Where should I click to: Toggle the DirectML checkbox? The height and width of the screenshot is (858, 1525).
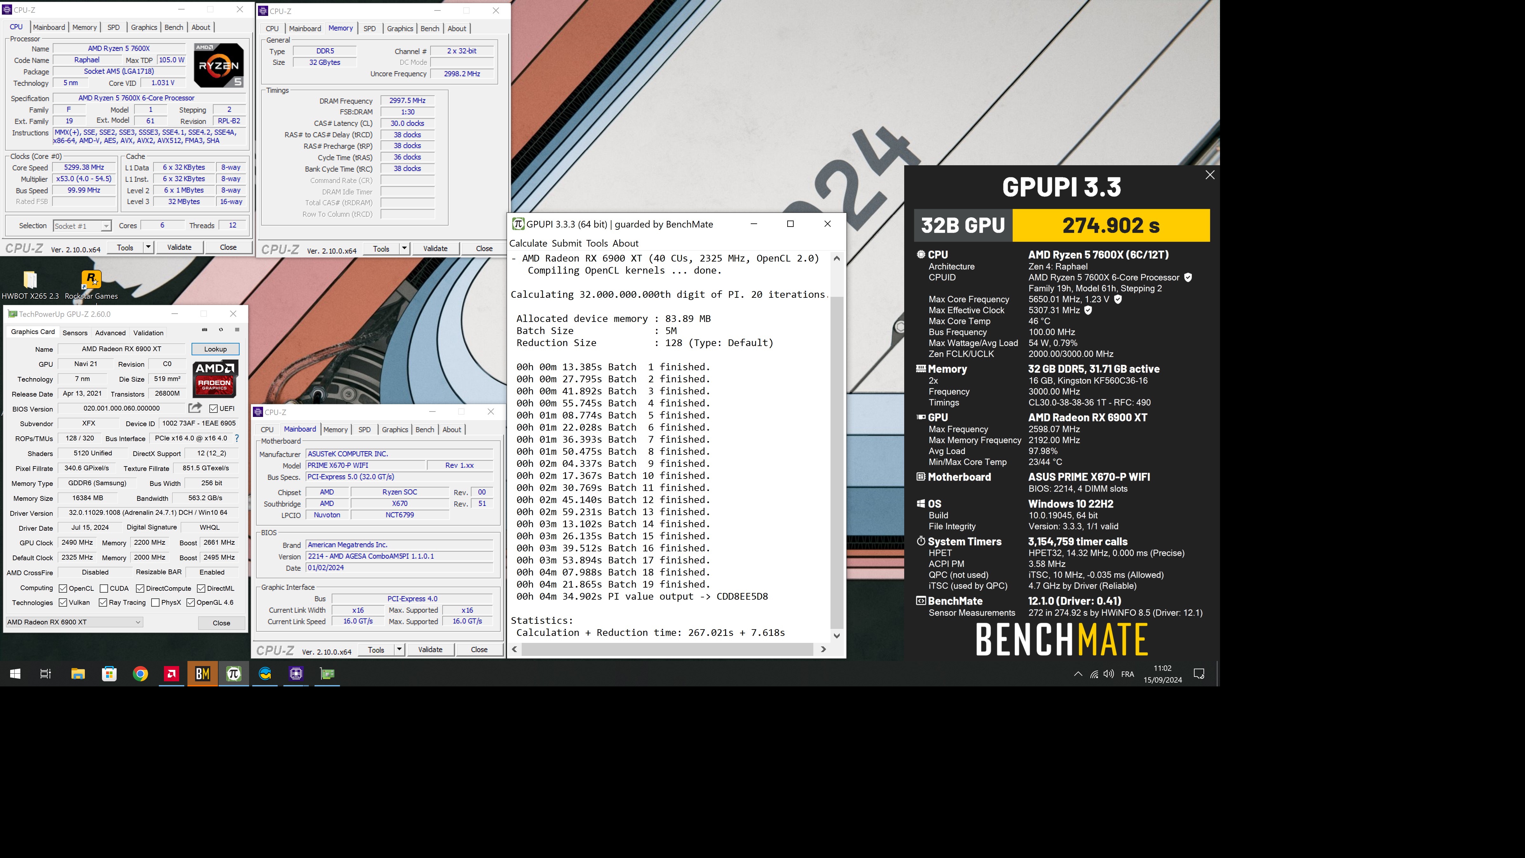[201, 589]
